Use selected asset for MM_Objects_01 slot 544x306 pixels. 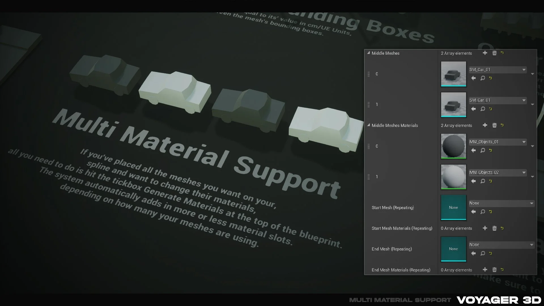point(473,150)
